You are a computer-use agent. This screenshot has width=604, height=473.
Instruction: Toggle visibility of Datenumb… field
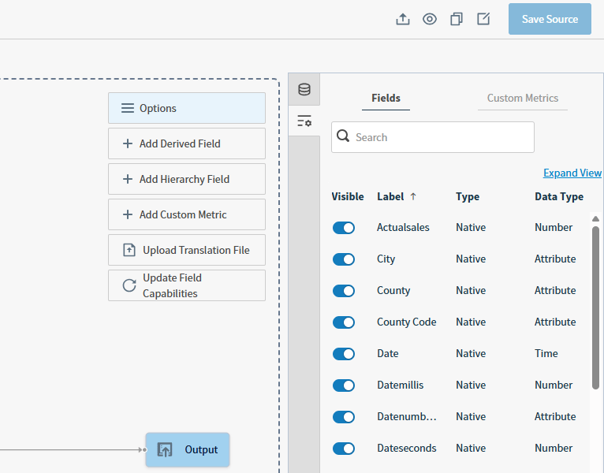click(344, 417)
